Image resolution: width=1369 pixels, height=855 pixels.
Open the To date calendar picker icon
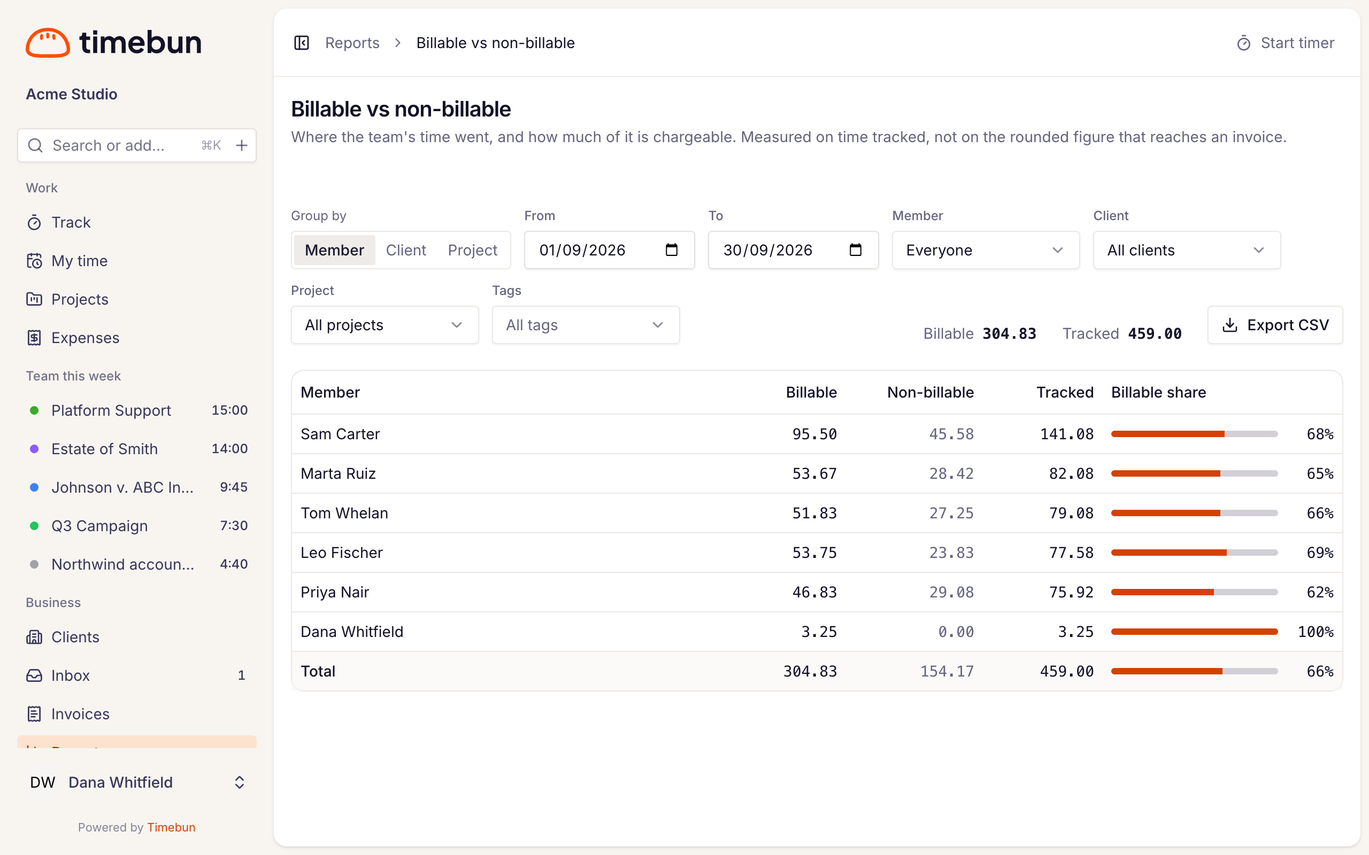(855, 250)
